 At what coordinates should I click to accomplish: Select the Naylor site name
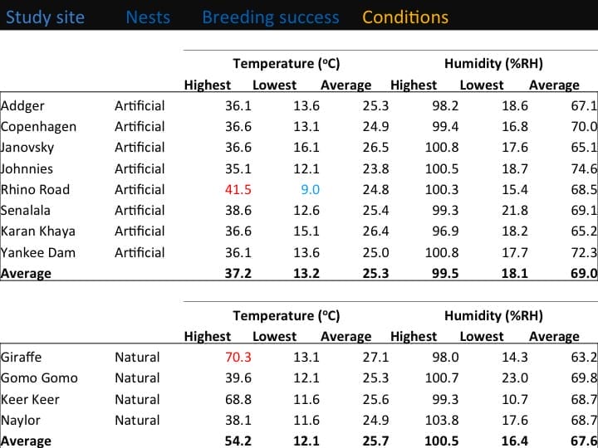point(22,420)
